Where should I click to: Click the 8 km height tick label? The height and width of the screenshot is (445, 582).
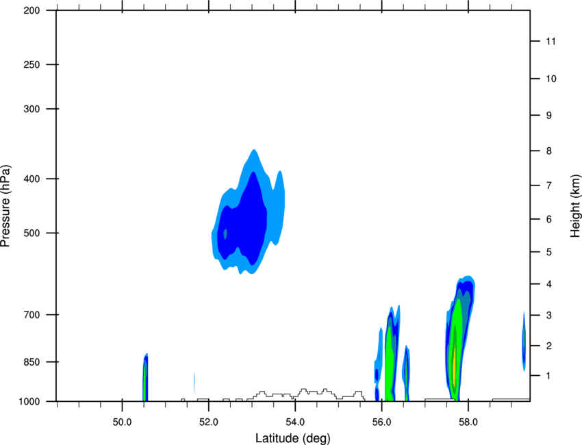tap(549, 151)
